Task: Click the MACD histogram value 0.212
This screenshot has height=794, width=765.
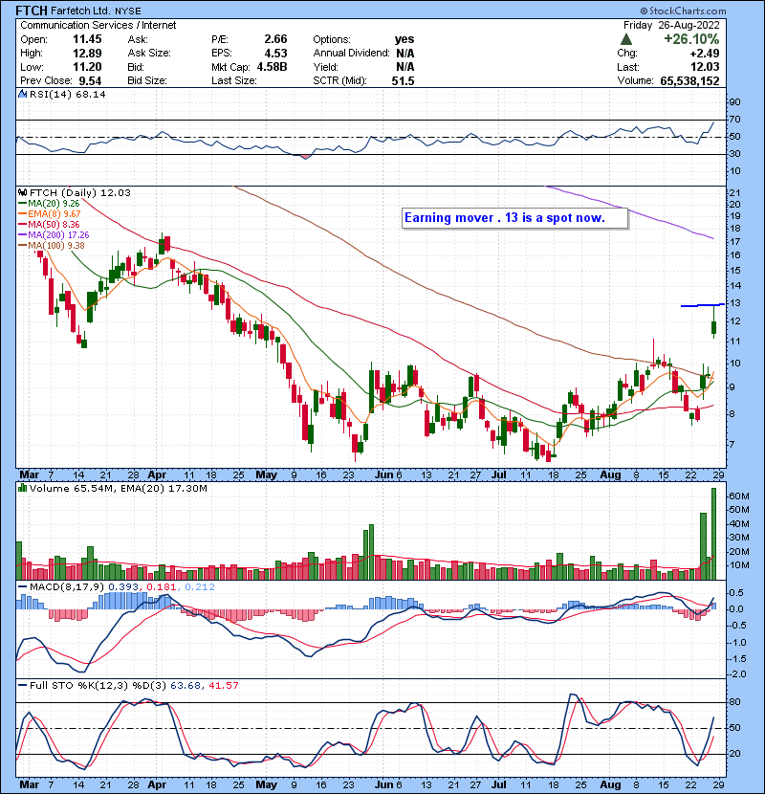Action: pyautogui.click(x=200, y=587)
